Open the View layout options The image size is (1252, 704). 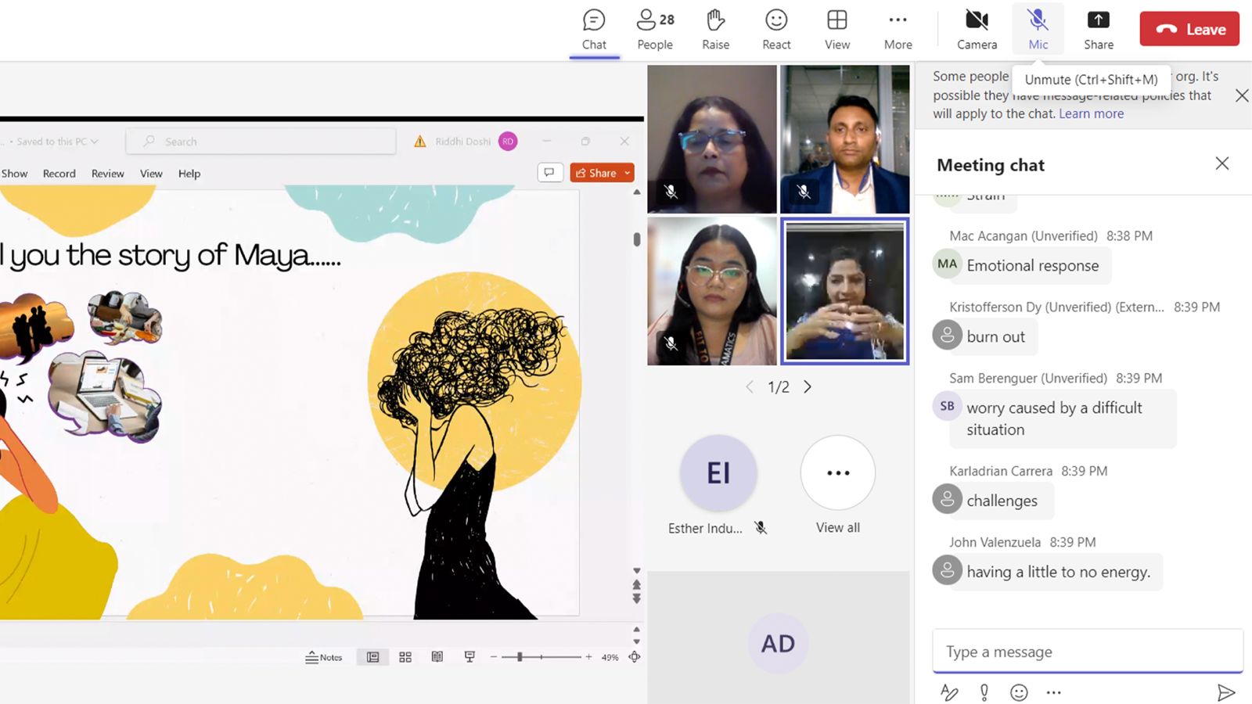tap(836, 29)
